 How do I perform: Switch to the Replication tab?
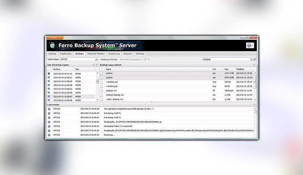[66, 54]
